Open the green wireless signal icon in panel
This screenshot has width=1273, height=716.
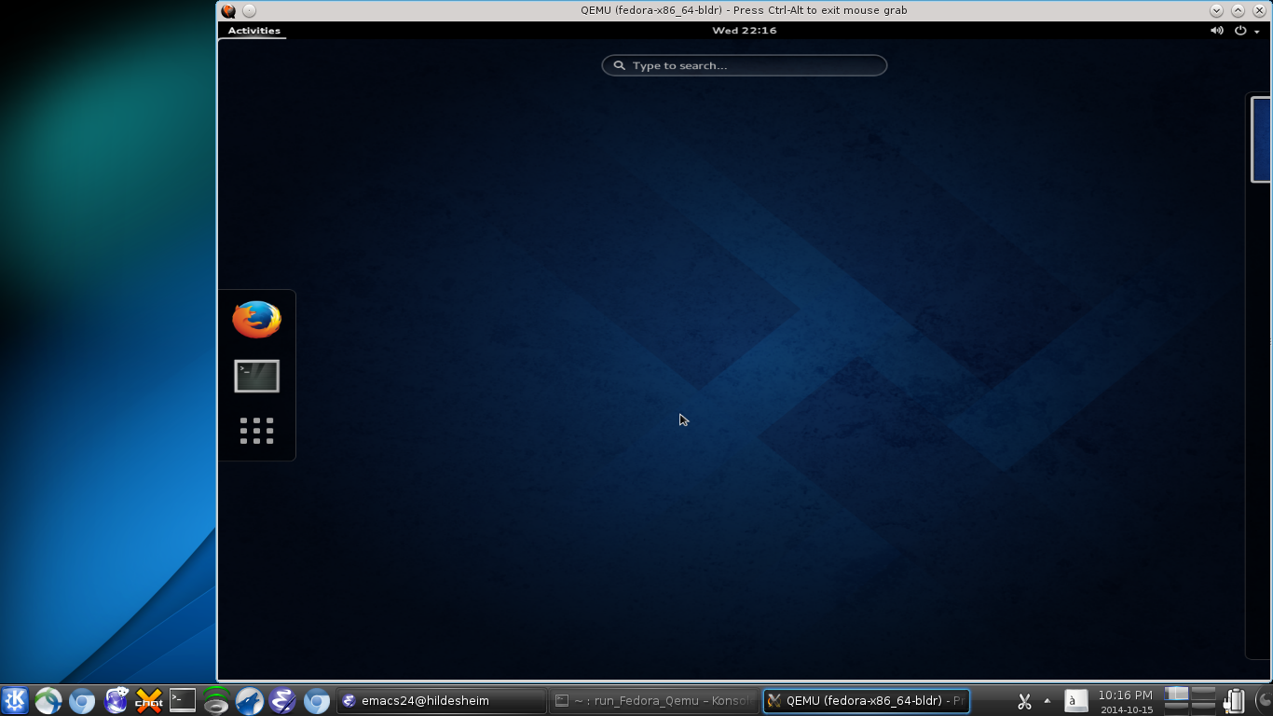[x=216, y=700]
